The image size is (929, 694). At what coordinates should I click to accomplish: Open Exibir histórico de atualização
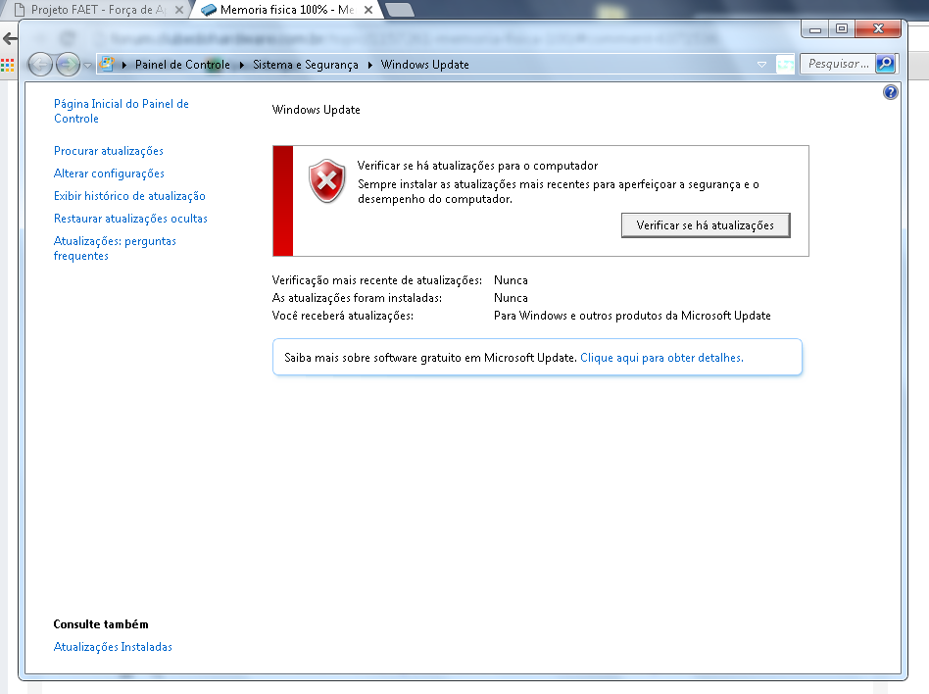tap(129, 196)
